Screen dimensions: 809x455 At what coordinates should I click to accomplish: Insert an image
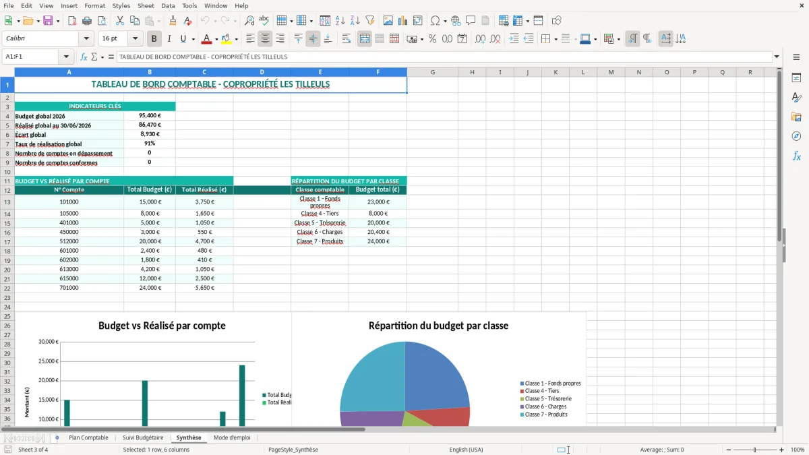pyautogui.click(x=388, y=21)
